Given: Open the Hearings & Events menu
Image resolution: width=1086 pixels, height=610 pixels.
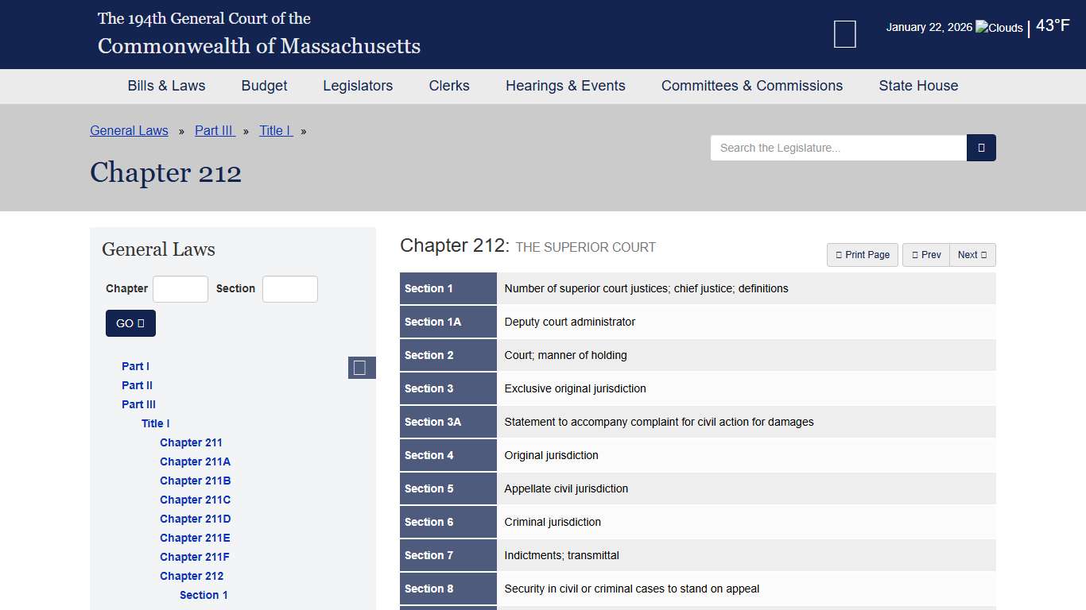Looking at the screenshot, I should click(565, 86).
